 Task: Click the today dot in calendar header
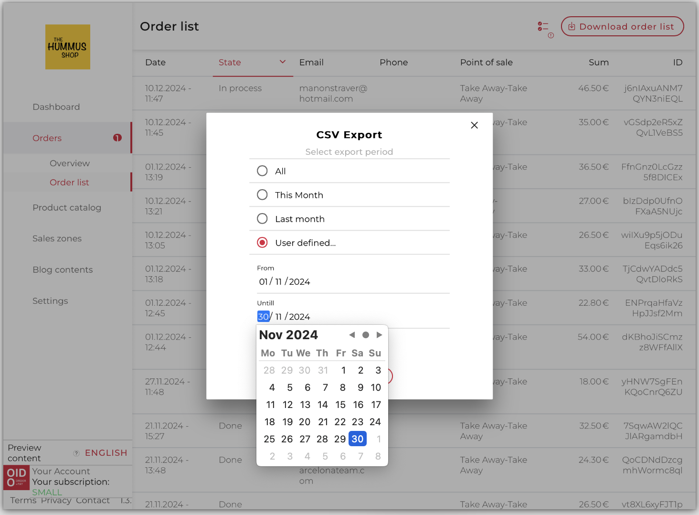click(x=366, y=335)
